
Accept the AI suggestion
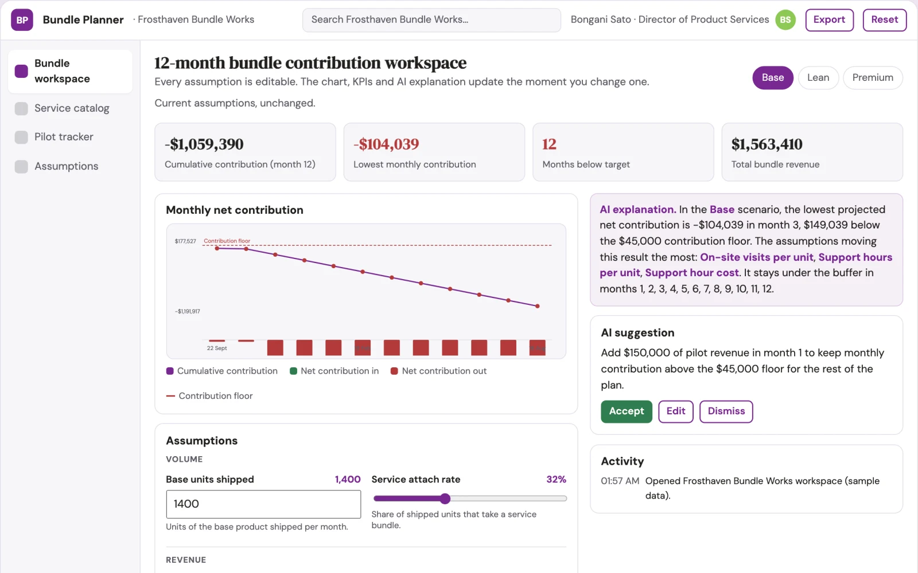point(627,411)
